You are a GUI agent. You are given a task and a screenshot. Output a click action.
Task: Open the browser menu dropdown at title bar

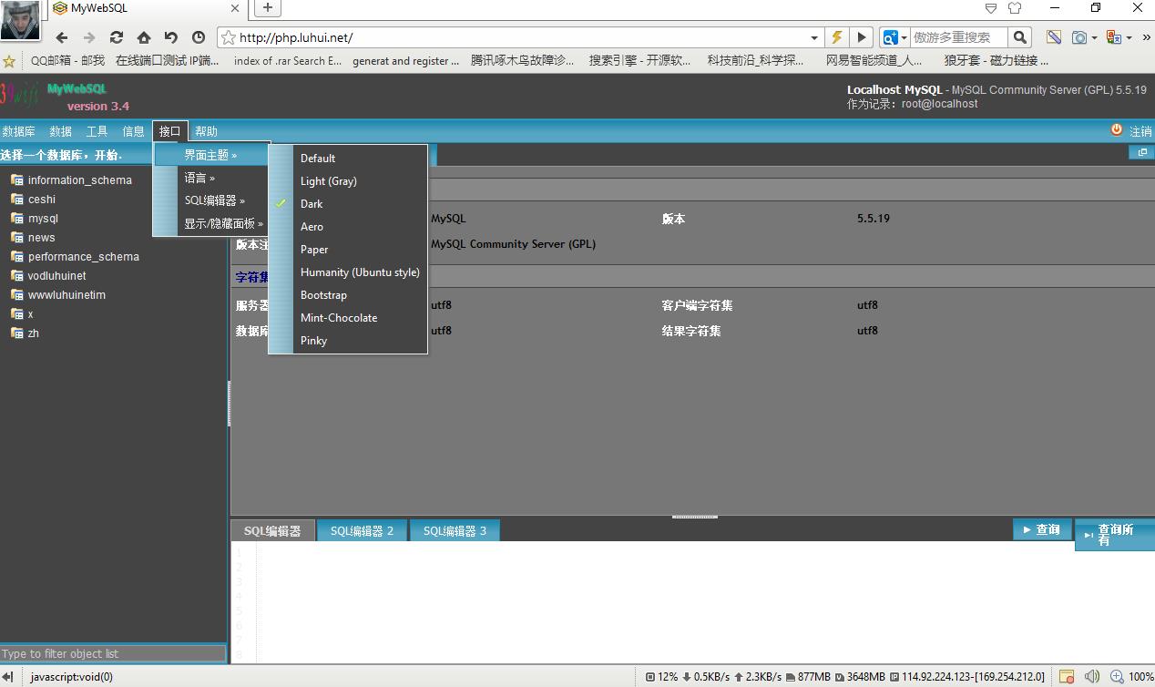(991, 8)
